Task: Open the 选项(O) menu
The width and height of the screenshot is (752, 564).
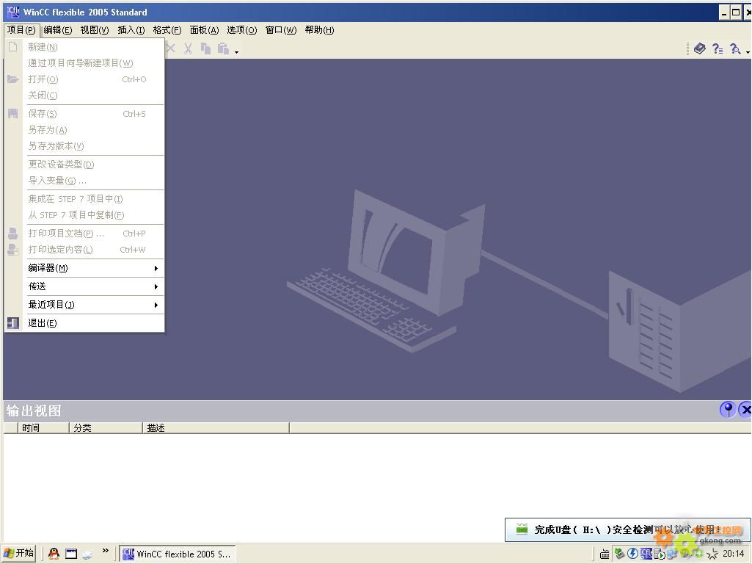Action: 241,30
